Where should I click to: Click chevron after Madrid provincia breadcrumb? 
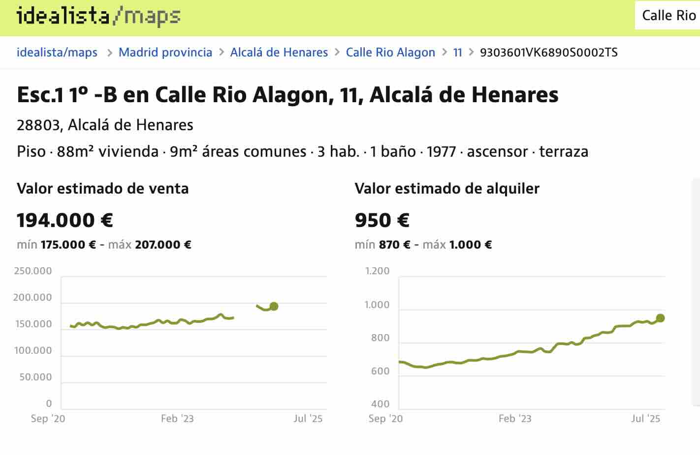tap(222, 53)
